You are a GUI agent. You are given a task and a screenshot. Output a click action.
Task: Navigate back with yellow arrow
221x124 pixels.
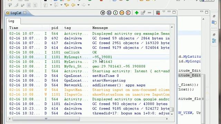[x=73, y=5]
